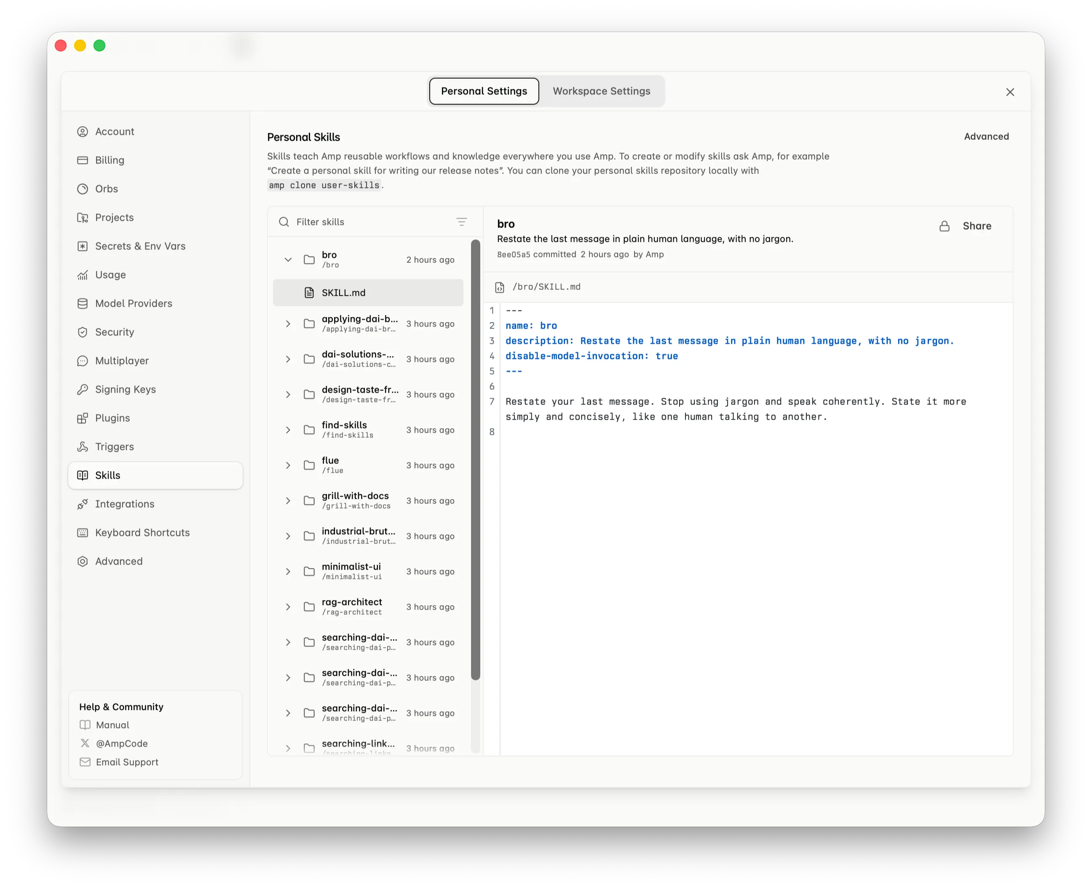Open the Manual link

coord(112,725)
